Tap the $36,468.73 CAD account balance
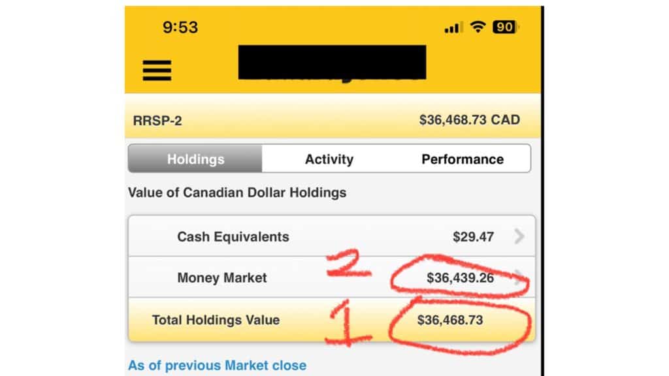The image size is (669, 376). [x=469, y=120]
